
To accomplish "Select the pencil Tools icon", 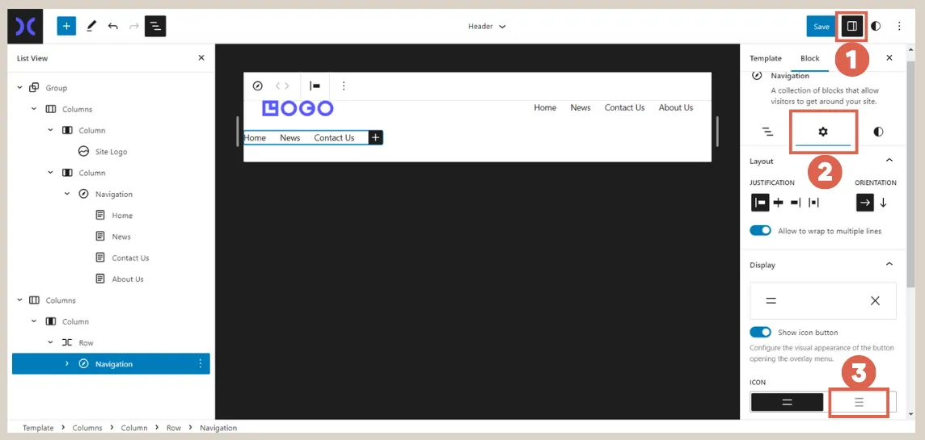I will pyautogui.click(x=91, y=26).
